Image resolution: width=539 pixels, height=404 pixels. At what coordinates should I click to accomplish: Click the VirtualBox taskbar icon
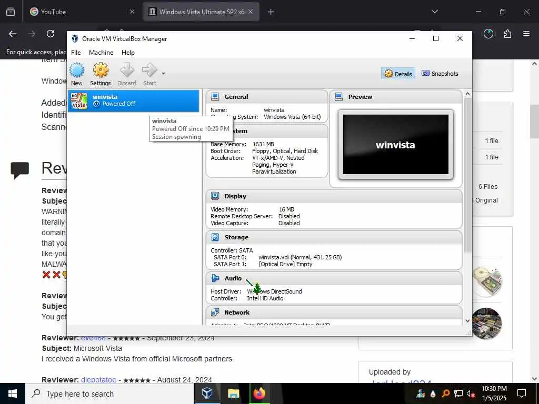pos(207,393)
